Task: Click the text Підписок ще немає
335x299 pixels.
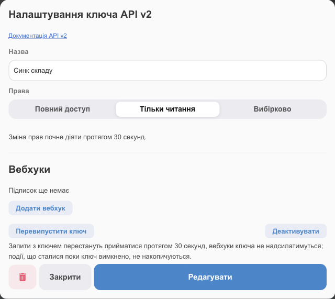Action: [39, 191]
